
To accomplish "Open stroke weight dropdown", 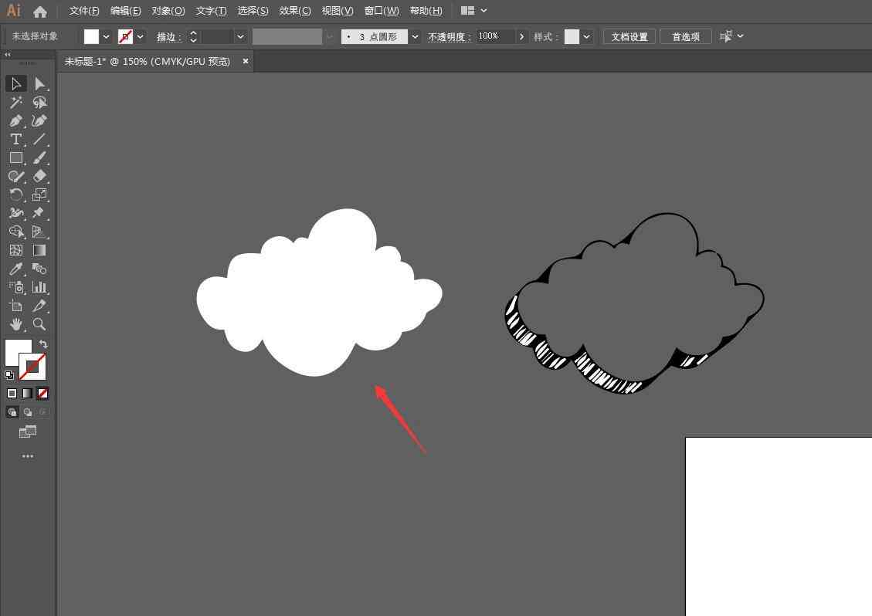I will tap(240, 37).
